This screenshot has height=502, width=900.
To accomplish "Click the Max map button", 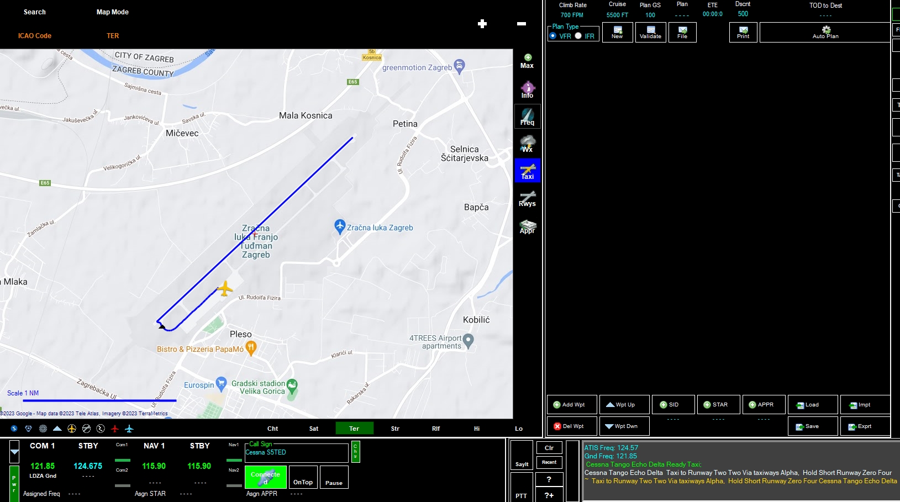I will click(527, 61).
